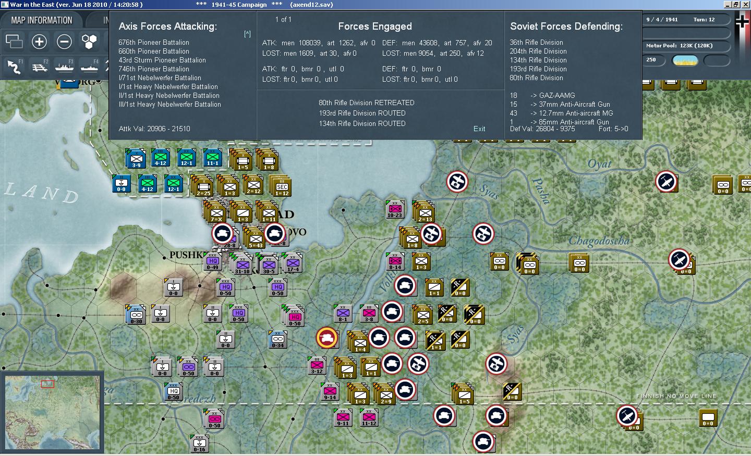This screenshot has height=456, width=751.
Task: Click the overlapping windows map icon
Action: [x=14, y=41]
